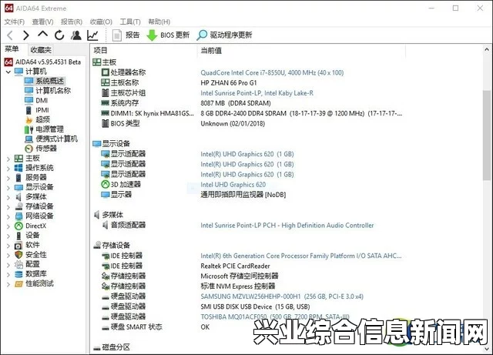Expand the 主板 tree node arrow
This screenshot has height=355, width=493.
coord(8,159)
